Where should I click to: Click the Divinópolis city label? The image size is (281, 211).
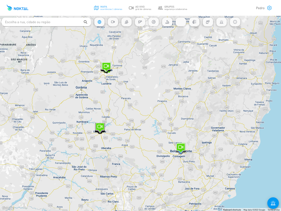[163, 156]
